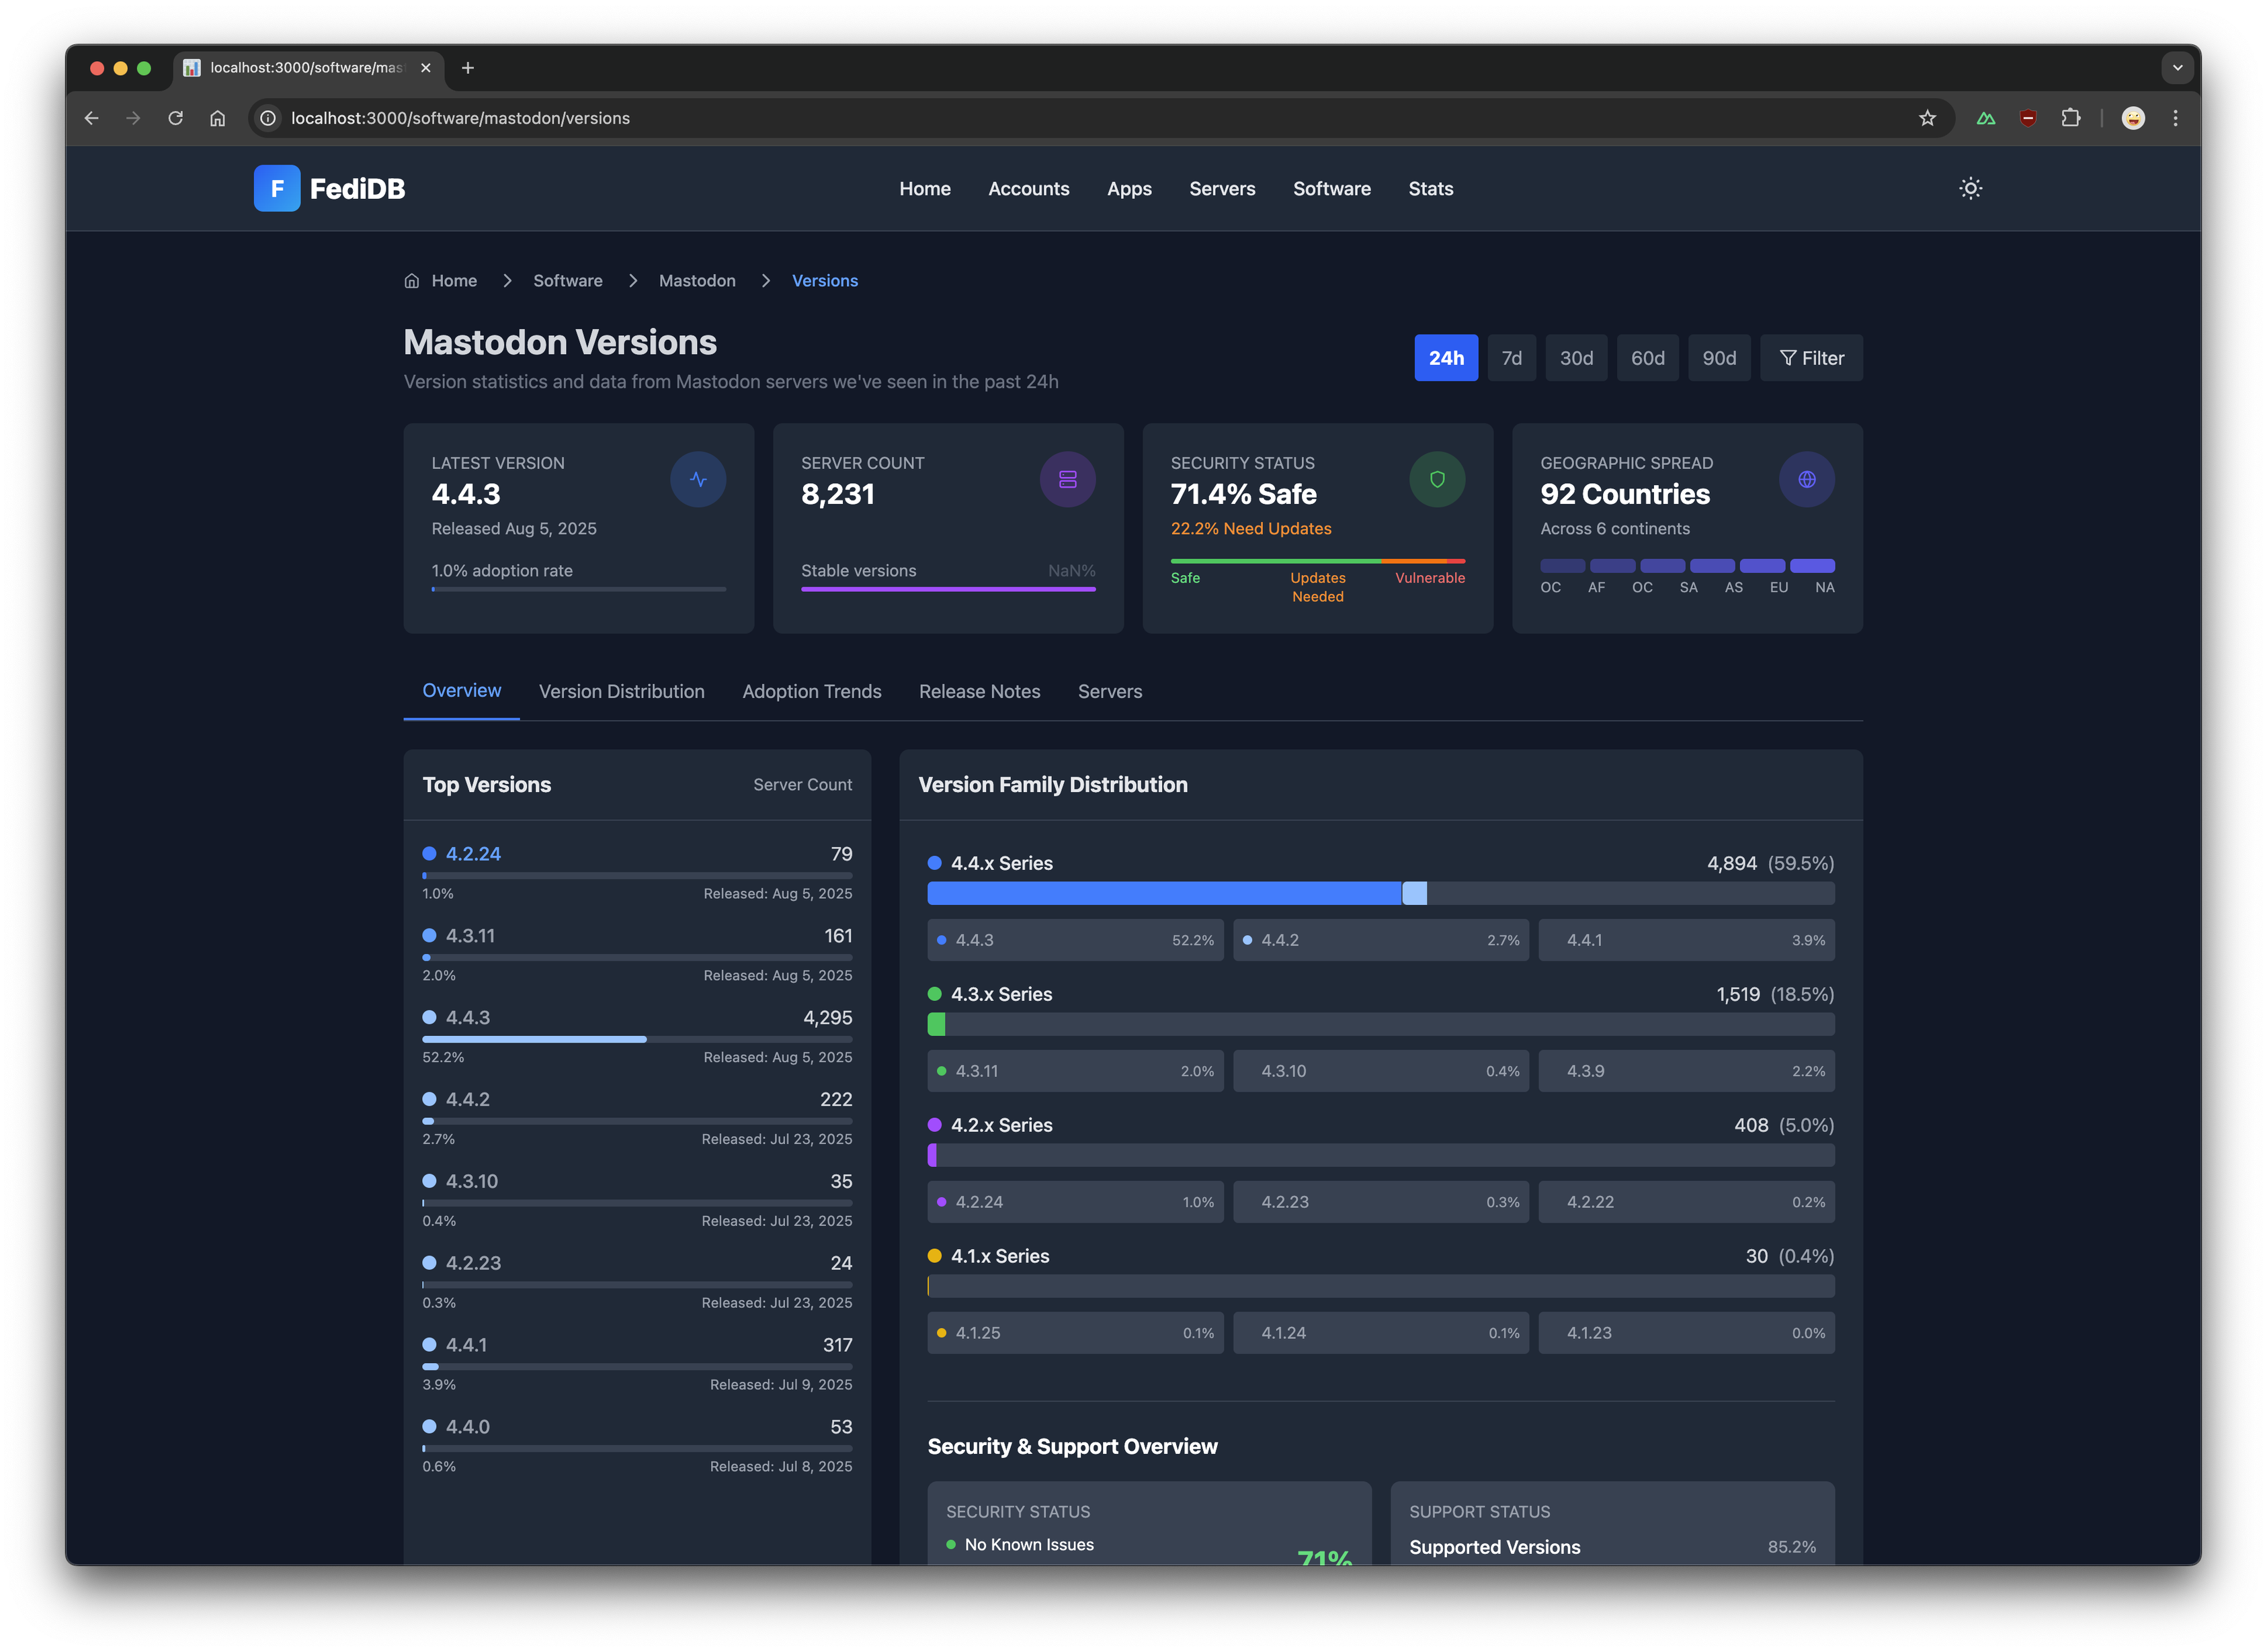Click the latest version activity pulse icon
Screen dimensions: 2267x1652
(x=698, y=479)
